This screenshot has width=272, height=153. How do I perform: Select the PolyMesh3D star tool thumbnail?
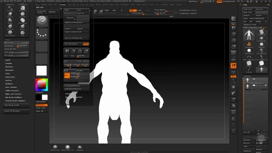(x=261, y=39)
